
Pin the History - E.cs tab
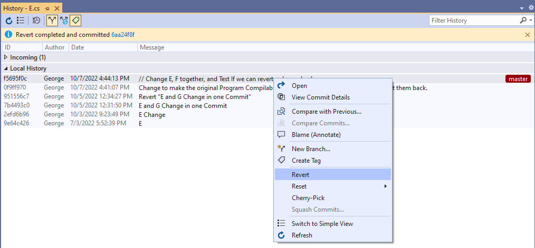[47, 8]
